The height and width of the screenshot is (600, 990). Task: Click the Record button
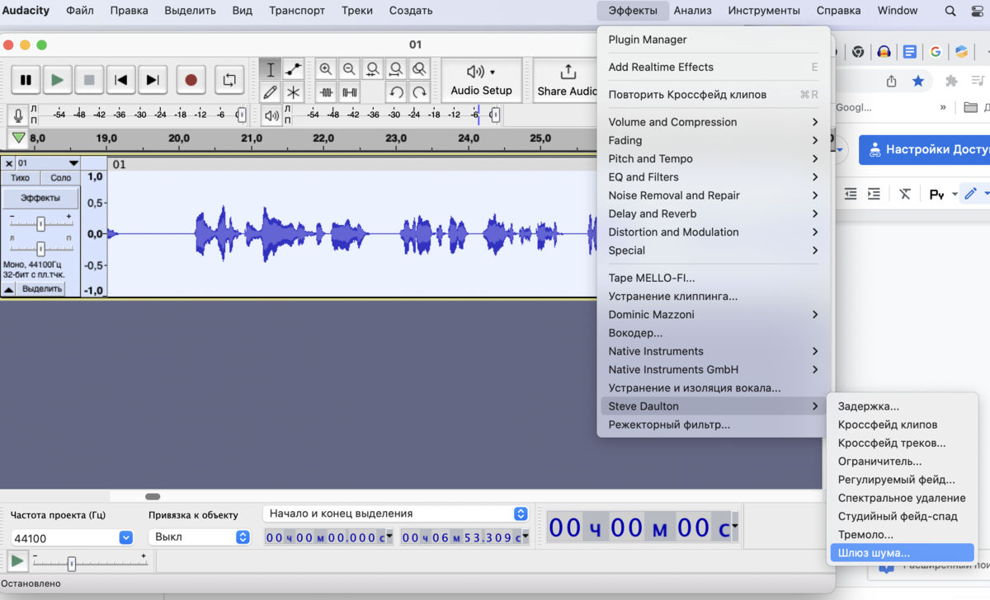[191, 80]
